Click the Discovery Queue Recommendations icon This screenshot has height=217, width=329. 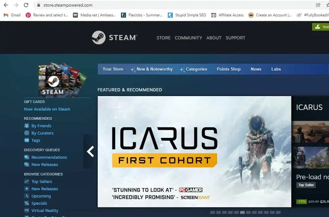coord(27,157)
